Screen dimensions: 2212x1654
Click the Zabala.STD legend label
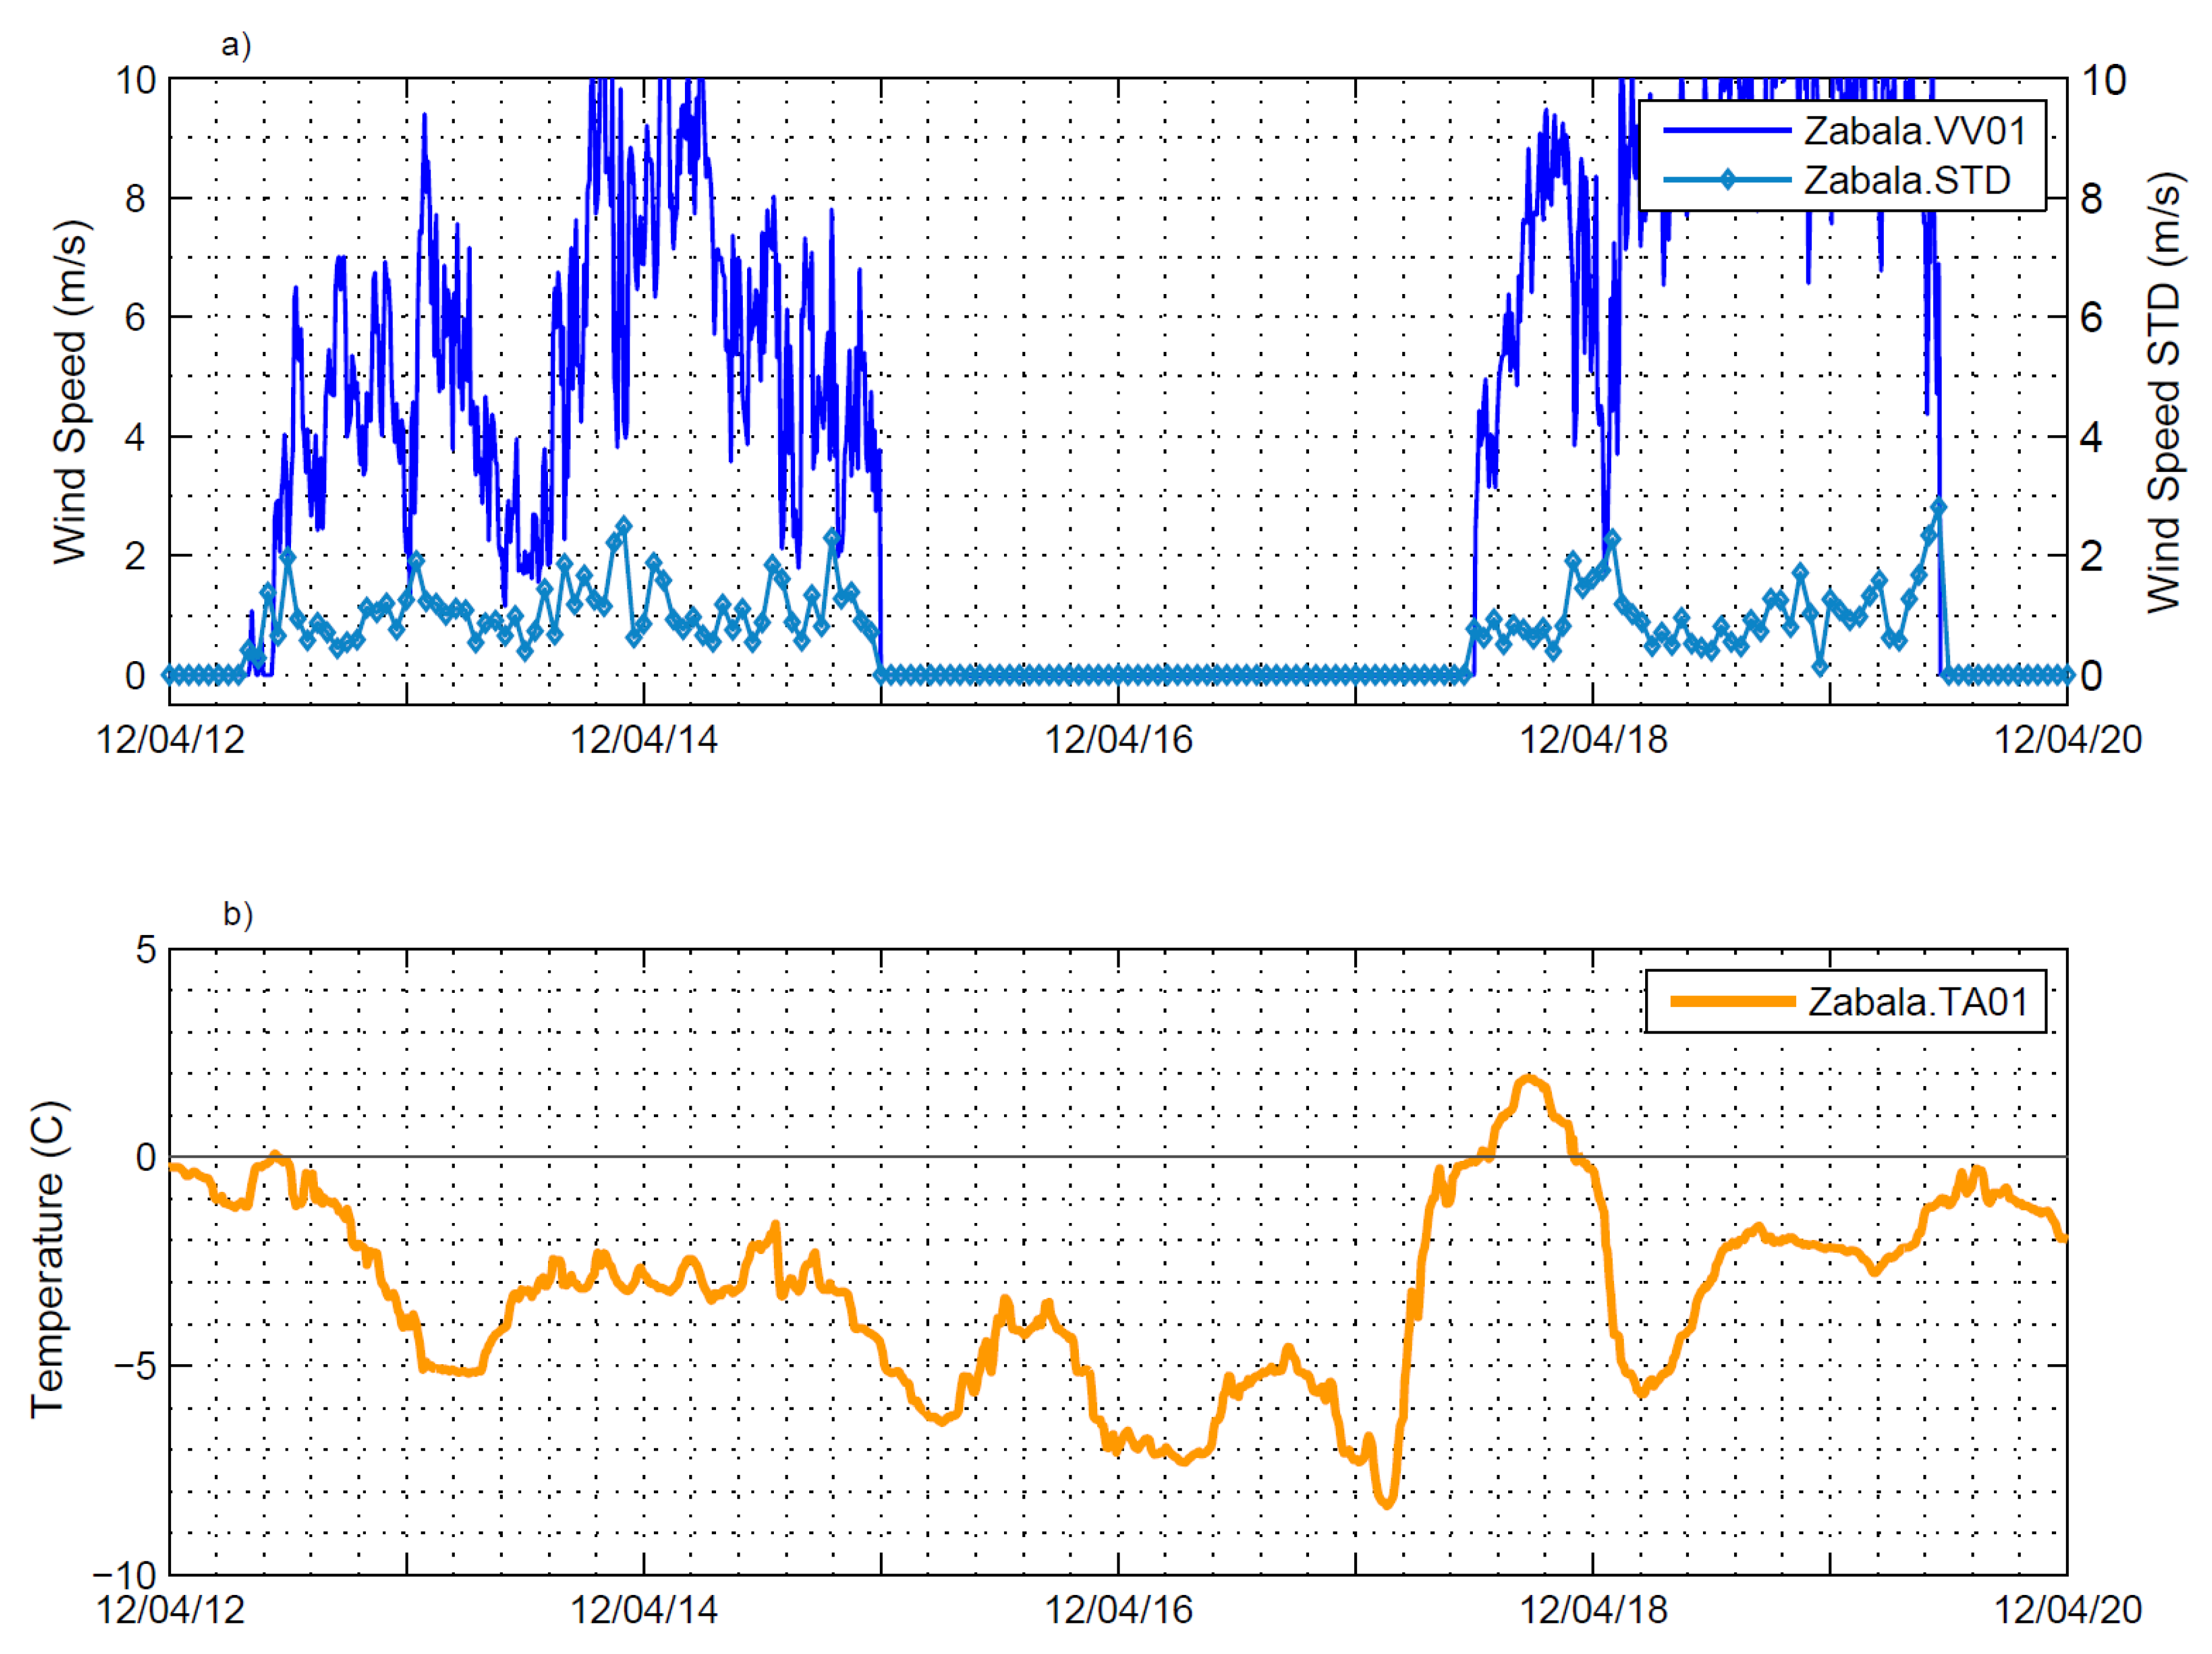1907,181
